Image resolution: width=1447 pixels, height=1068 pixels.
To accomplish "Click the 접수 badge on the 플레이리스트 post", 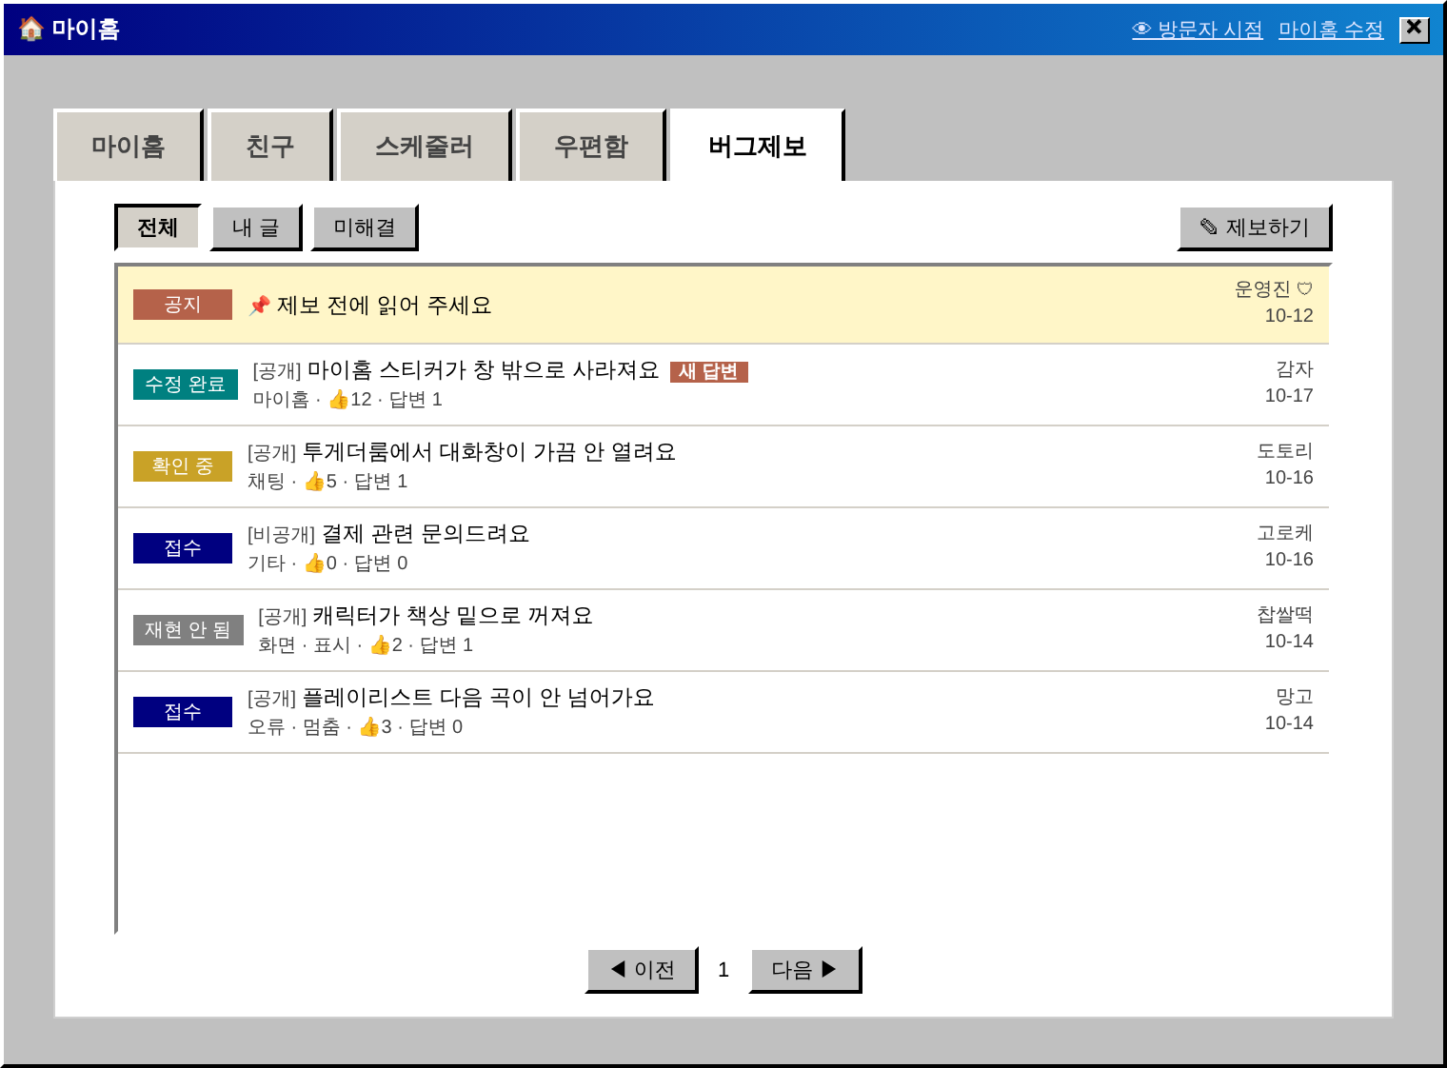I will point(183,712).
